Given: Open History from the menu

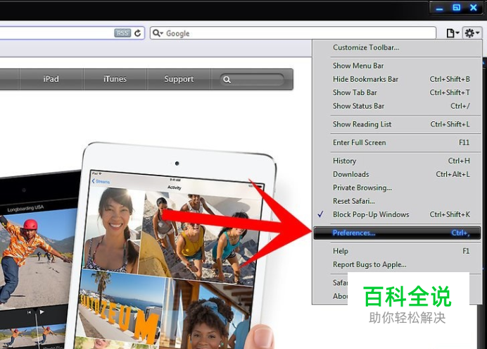Looking at the screenshot, I should click(397, 161).
